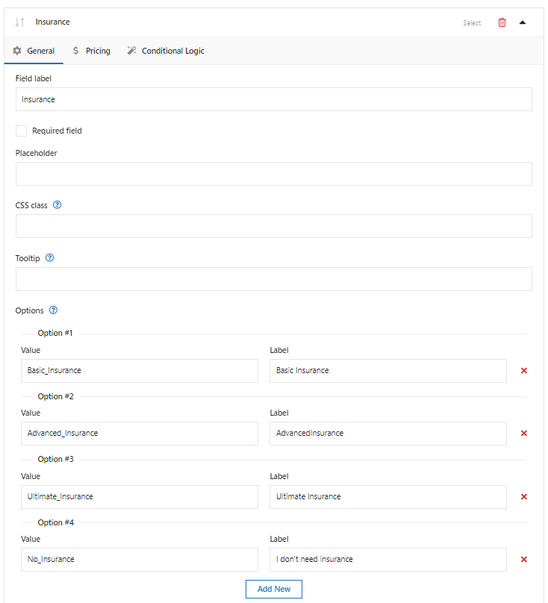548x603 pixels.
Task: Click the Select field type text
Action: (472, 22)
